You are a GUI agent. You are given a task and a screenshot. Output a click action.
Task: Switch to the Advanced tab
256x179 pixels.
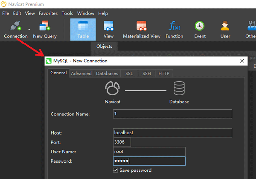81,73
